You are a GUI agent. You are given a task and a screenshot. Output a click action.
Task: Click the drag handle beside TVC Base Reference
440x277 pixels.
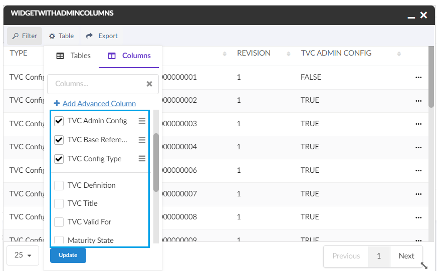pyautogui.click(x=142, y=140)
